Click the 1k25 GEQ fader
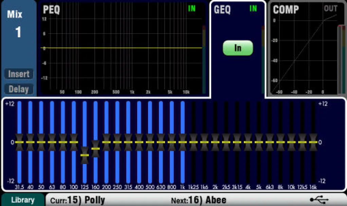This screenshot has height=206, width=347. click(194, 142)
